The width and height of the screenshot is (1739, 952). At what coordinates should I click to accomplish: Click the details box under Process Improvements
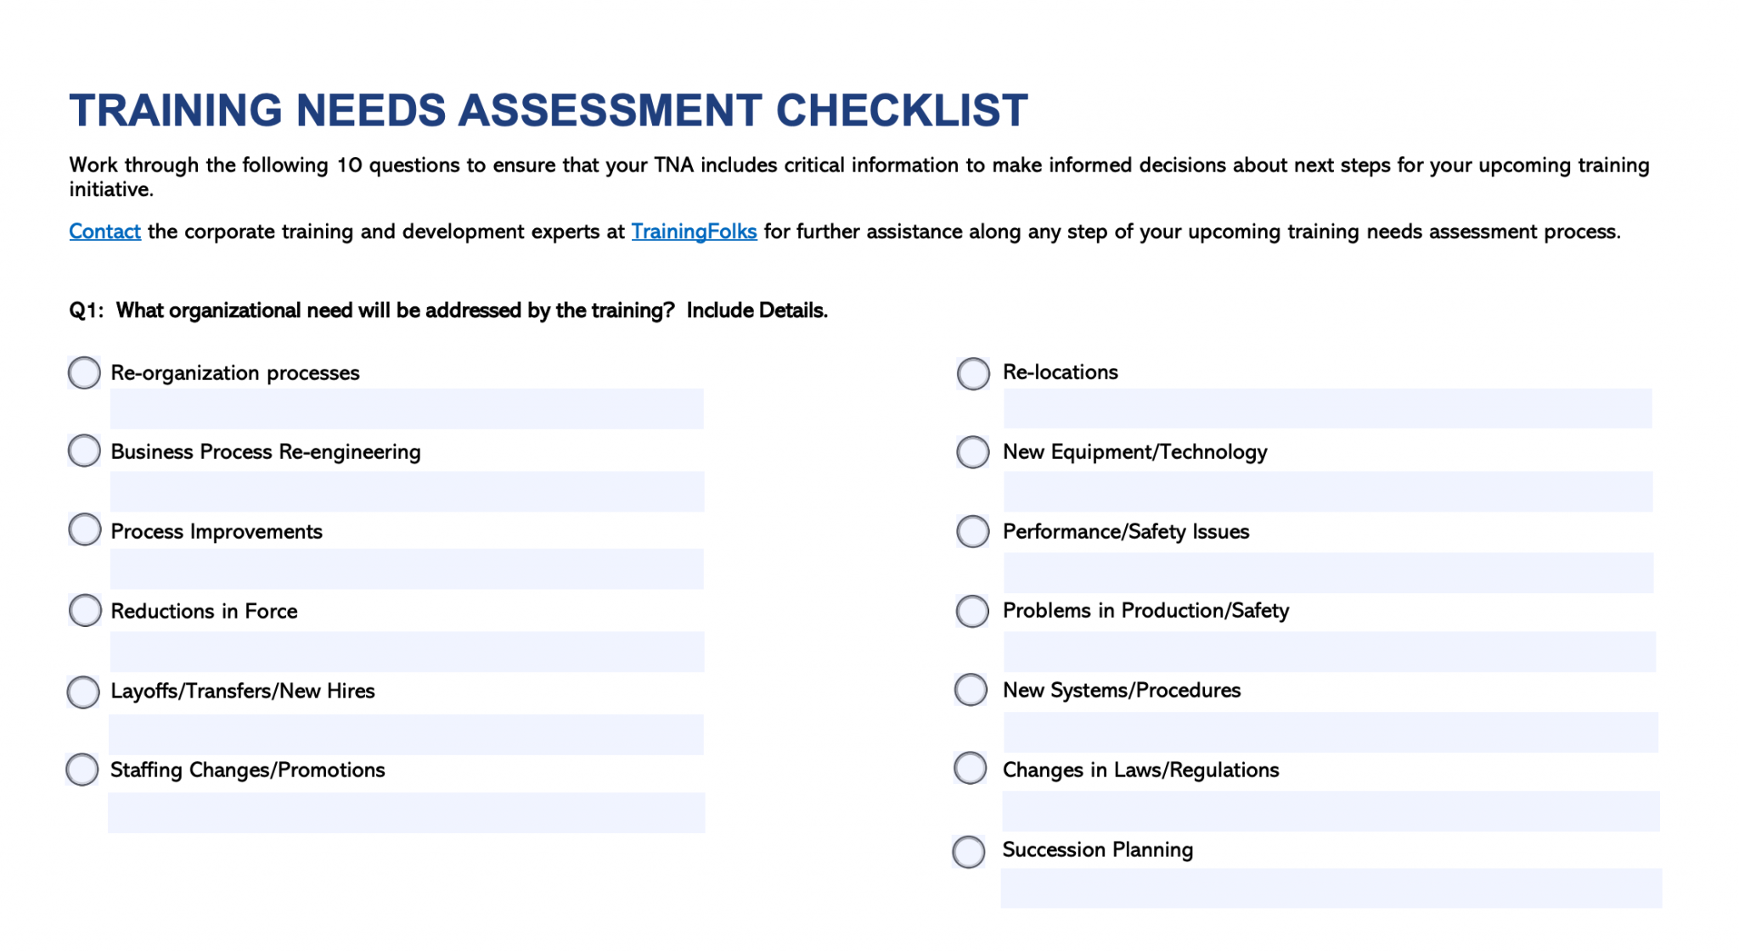(x=407, y=569)
